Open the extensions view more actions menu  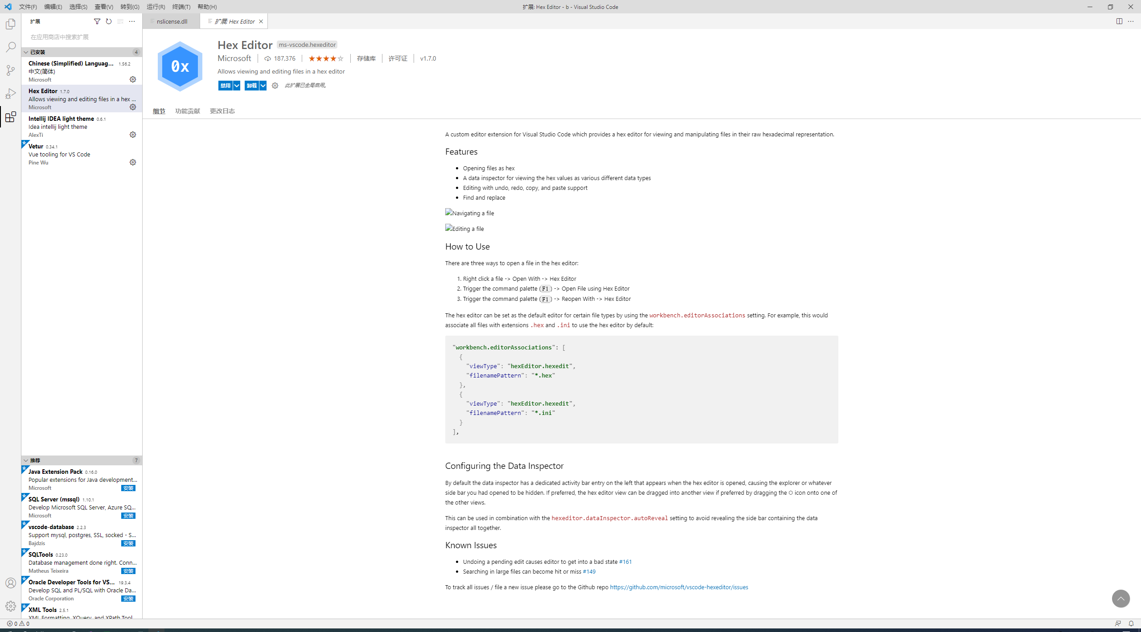(132, 21)
